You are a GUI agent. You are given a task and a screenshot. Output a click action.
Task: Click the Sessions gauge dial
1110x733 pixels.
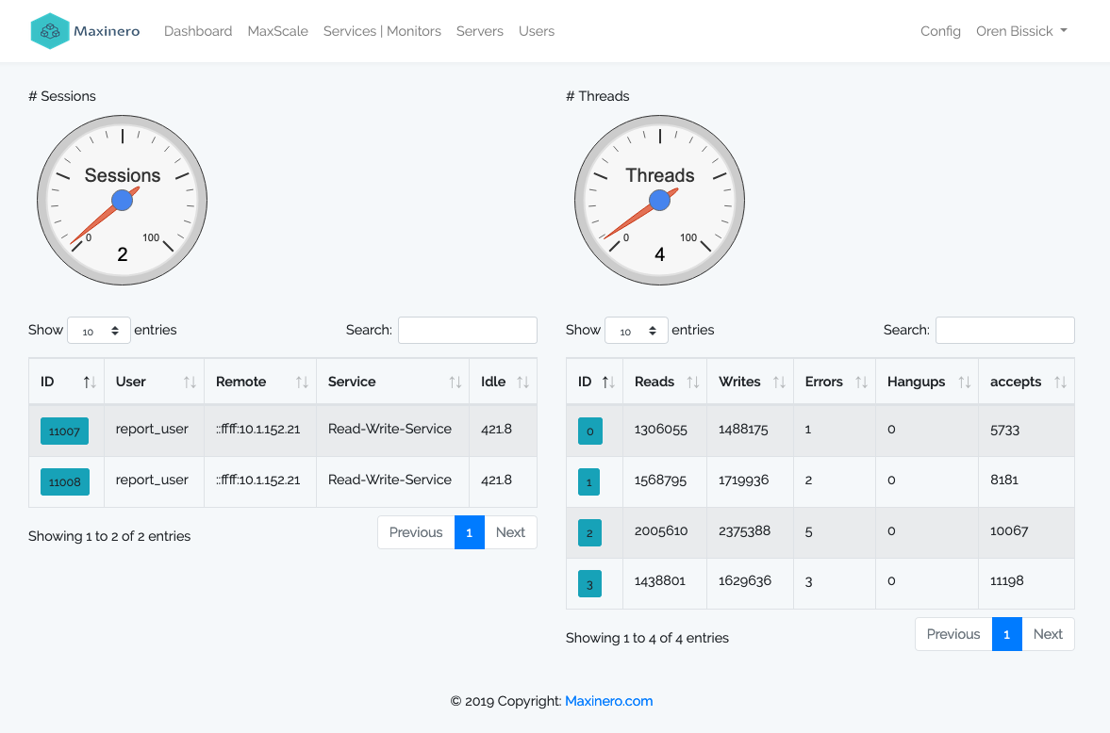(123, 200)
